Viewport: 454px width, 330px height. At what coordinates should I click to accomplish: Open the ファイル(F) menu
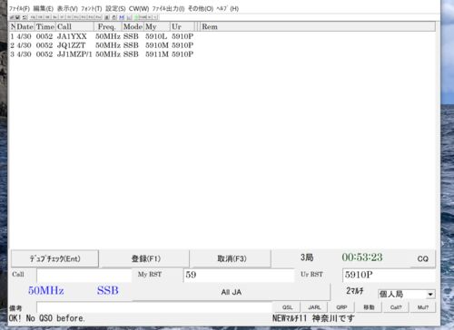(19, 8)
